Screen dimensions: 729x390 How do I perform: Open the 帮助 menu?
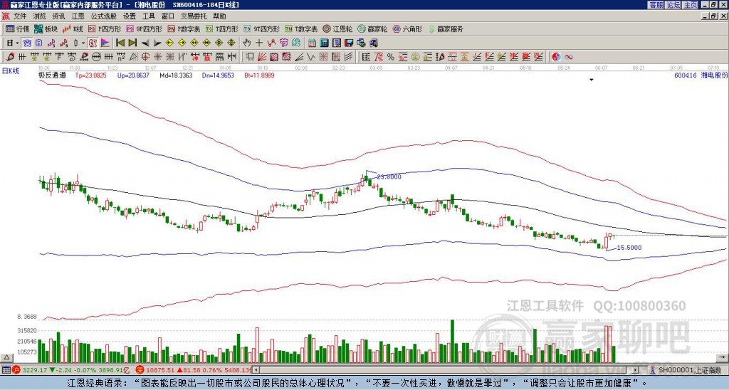219,16
